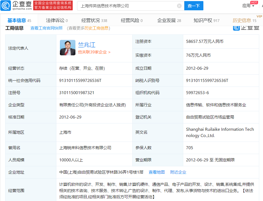Select the 经营状况 tab
Image resolution: width=263 pixels, height=201 pixels.
click(94, 20)
